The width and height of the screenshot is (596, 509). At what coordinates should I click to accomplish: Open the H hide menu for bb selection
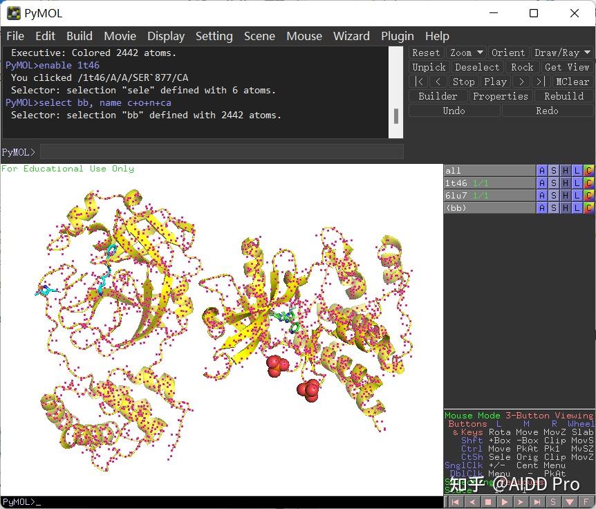point(566,208)
